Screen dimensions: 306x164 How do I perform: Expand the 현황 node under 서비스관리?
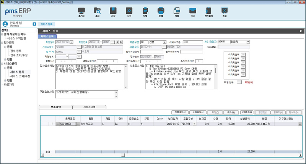click(5, 80)
